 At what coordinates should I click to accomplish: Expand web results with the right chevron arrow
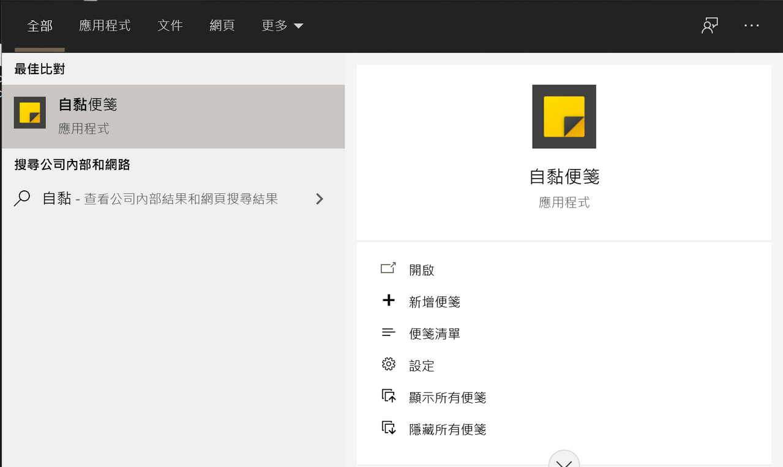click(x=319, y=199)
